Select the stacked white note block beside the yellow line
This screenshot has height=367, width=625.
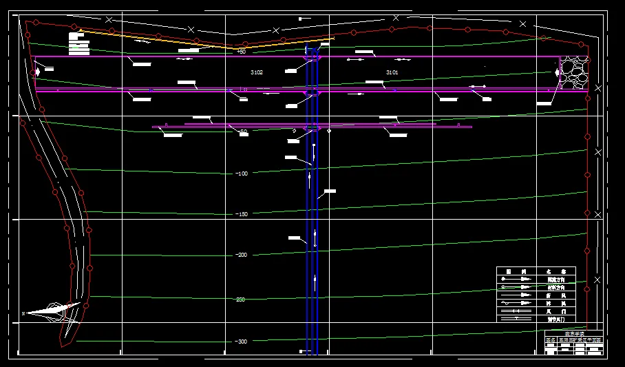click(x=79, y=43)
